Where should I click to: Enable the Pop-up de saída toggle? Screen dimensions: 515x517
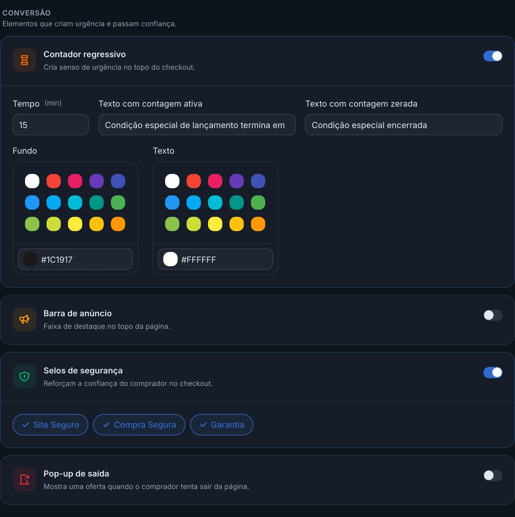pyautogui.click(x=493, y=475)
